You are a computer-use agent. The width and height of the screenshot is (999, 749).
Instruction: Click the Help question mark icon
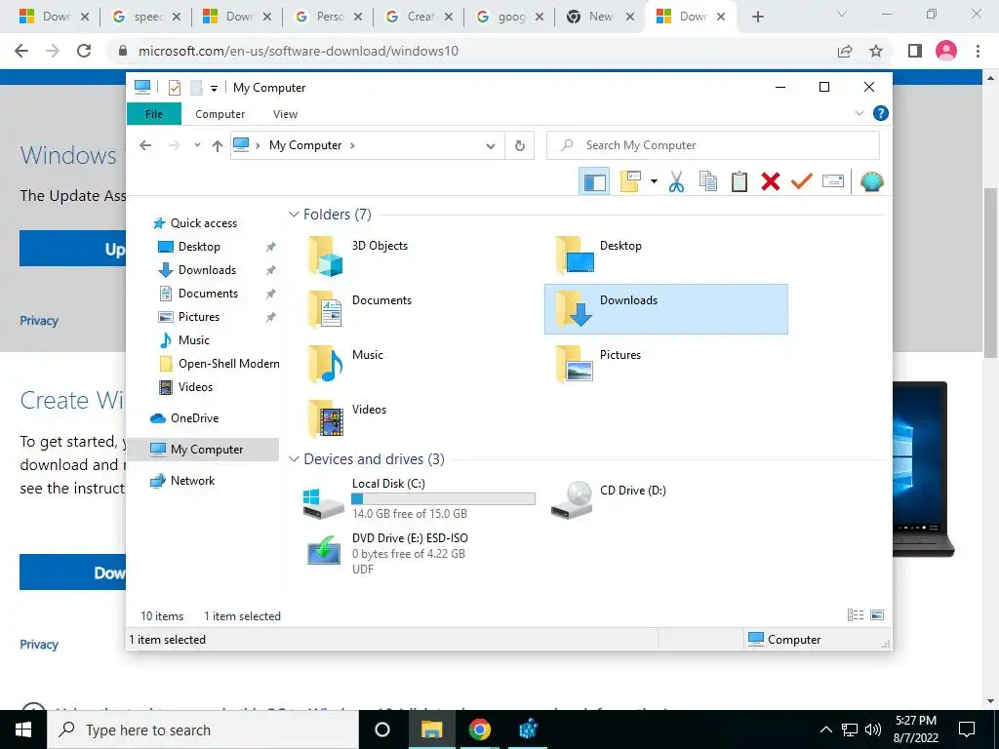(881, 113)
